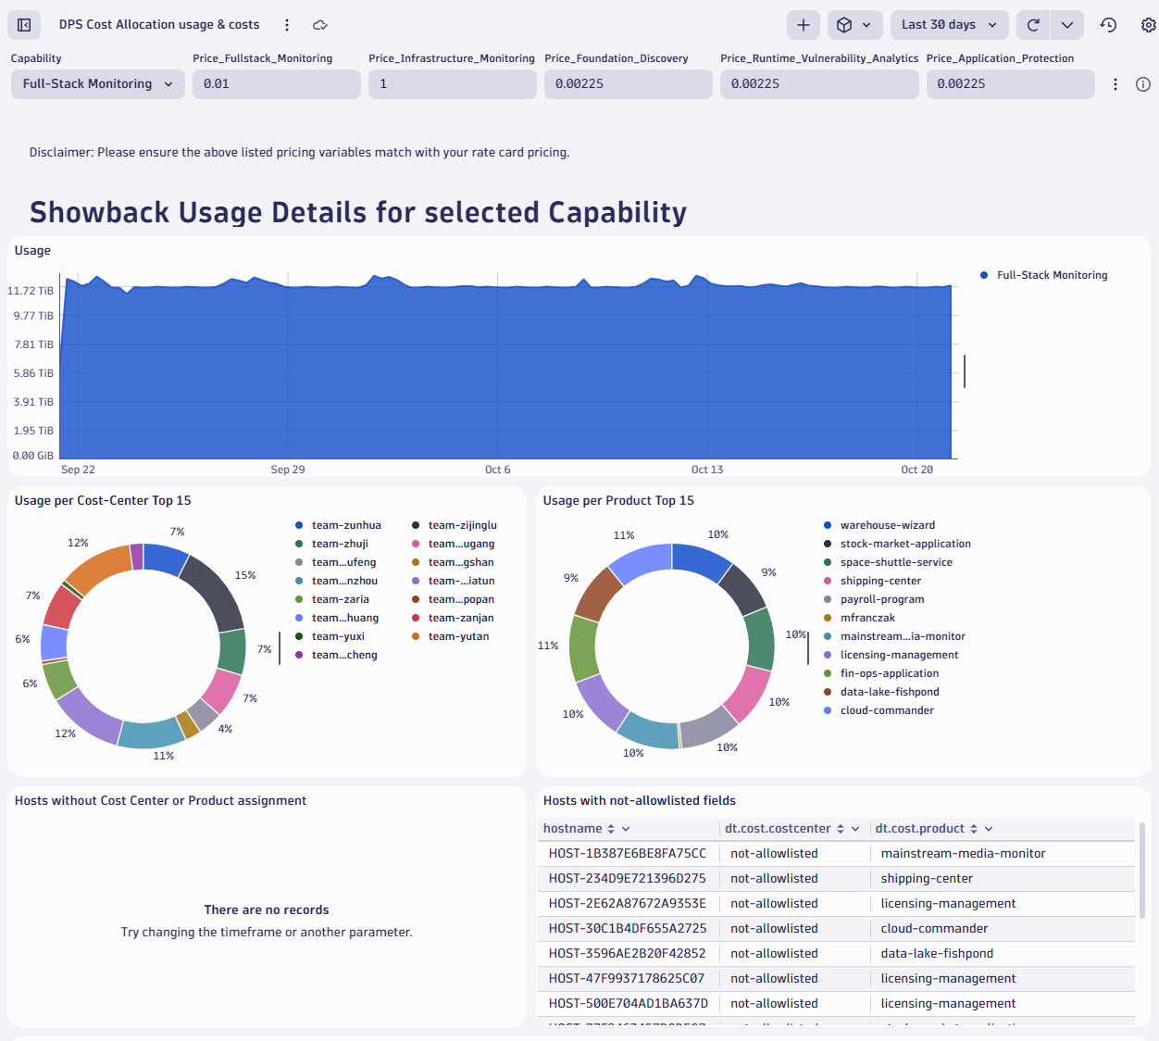The image size is (1159, 1041).
Task: Click team-yutan colored legend dot
Action: pyautogui.click(x=416, y=636)
